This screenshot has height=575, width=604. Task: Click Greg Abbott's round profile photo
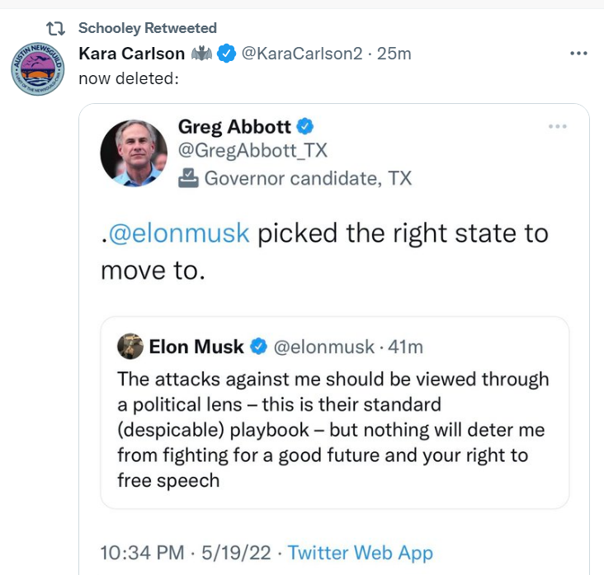[134, 153]
